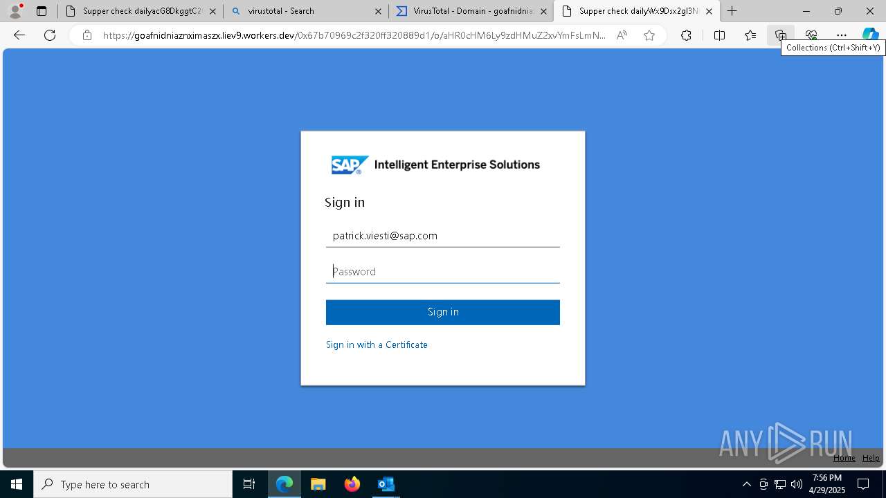
Task: Open network status tray icon
Action: [x=780, y=484]
